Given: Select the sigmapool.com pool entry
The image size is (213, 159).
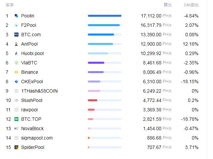Looking at the screenshot, I should 37,138.
